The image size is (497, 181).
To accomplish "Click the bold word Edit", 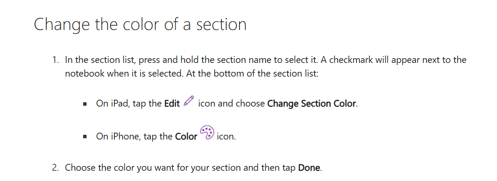I will [x=172, y=104].
